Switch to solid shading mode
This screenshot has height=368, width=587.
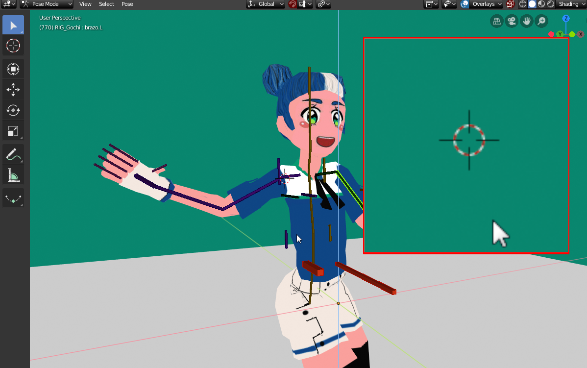(x=532, y=4)
